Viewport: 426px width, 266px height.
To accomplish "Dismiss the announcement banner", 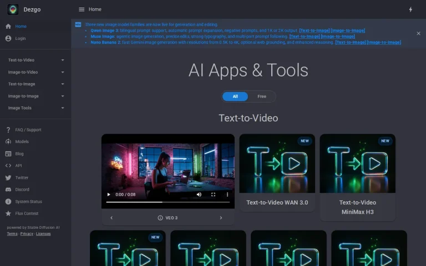I will coord(418,33).
